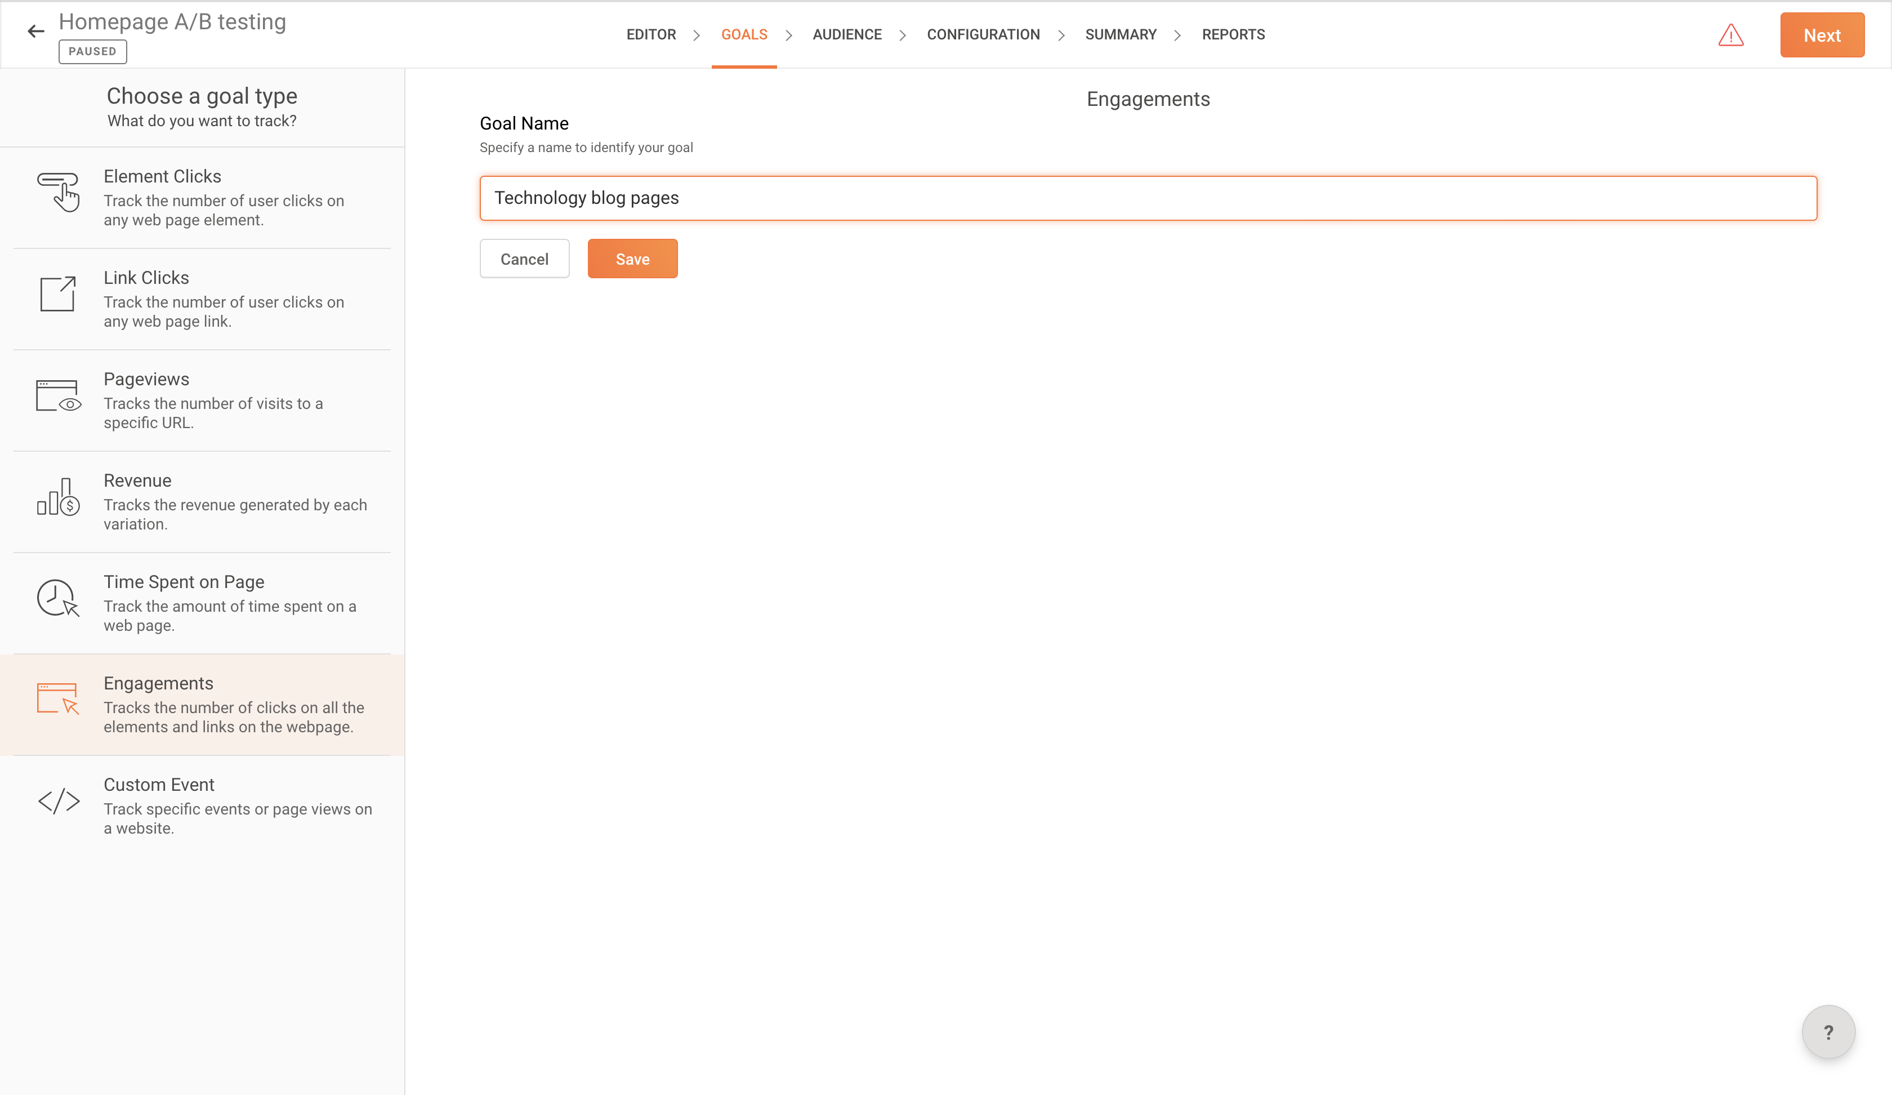
Task: Select the Link Clicks arrow icon
Action: pos(58,293)
